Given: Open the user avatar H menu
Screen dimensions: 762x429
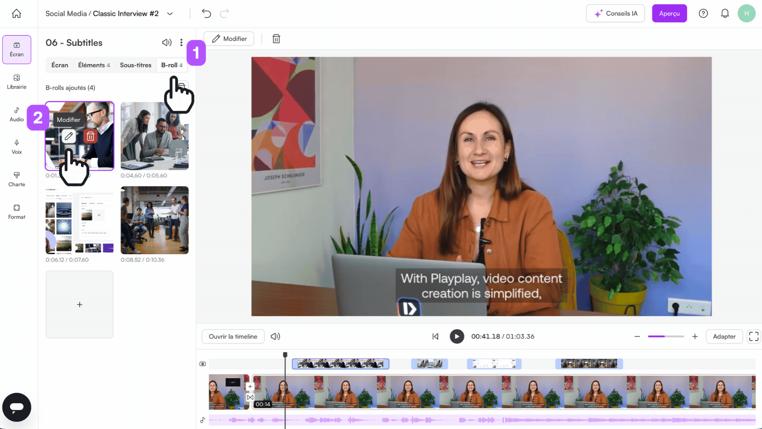Looking at the screenshot, I should pos(747,14).
